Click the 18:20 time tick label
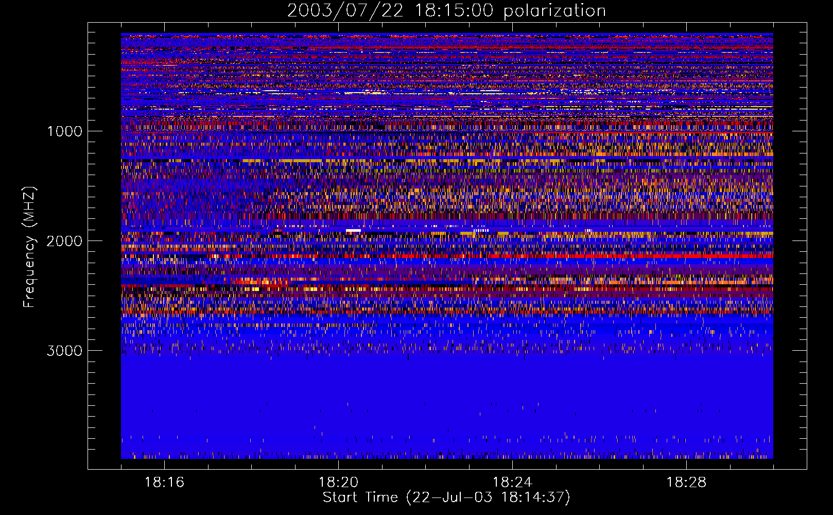This screenshot has height=515, width=833. tap(338, 483)
